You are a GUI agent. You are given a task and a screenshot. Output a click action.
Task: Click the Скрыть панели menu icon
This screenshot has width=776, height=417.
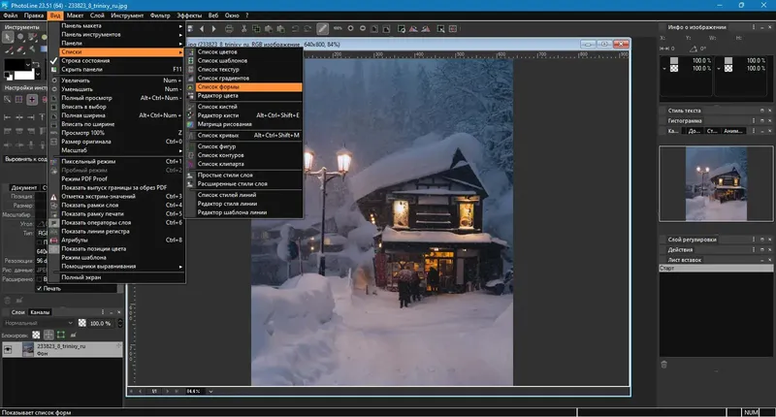pyautogui.click(x=55, y=71)
